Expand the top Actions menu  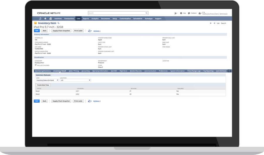(97, 31)
